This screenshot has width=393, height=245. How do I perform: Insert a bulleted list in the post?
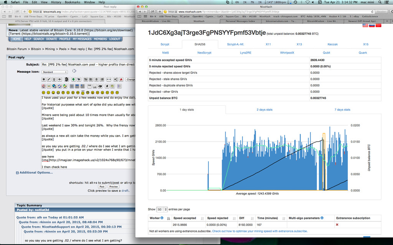click(119, 86)
